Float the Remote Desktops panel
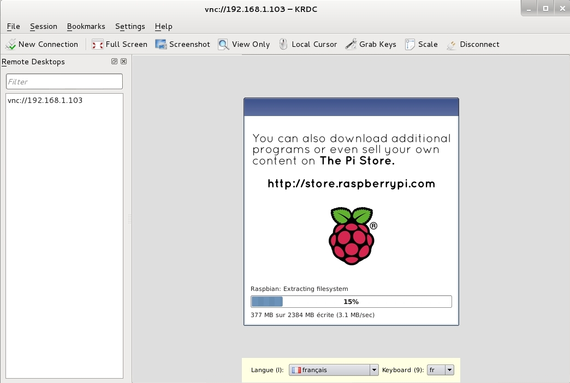The image size is (570, 383). pyautogui.click(x=114, y=62)
